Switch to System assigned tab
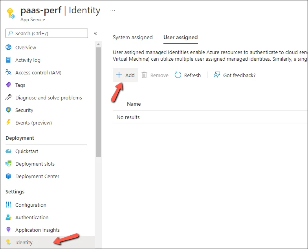 click(133, 38)
